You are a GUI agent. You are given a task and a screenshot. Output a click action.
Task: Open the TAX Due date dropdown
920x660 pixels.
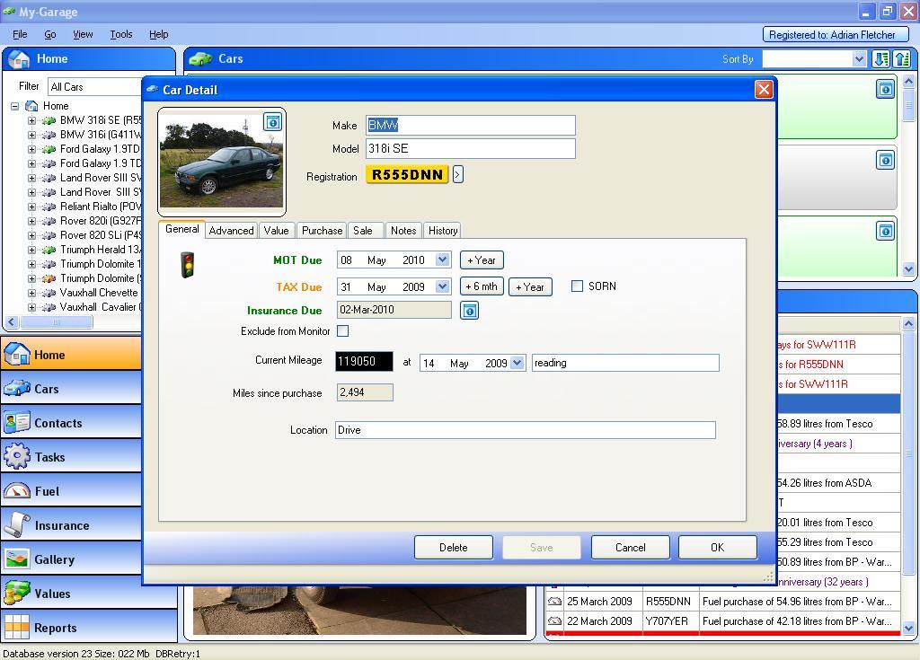(442, 287)
